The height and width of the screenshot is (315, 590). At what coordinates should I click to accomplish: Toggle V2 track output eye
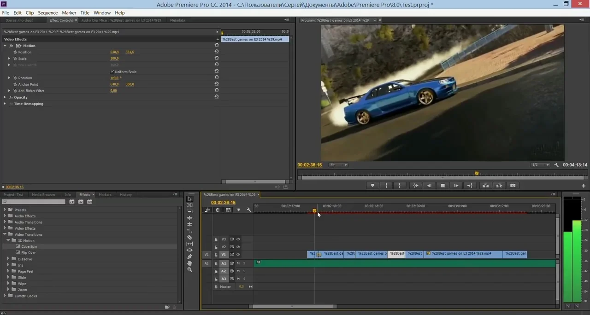click(x=238, y=247)
